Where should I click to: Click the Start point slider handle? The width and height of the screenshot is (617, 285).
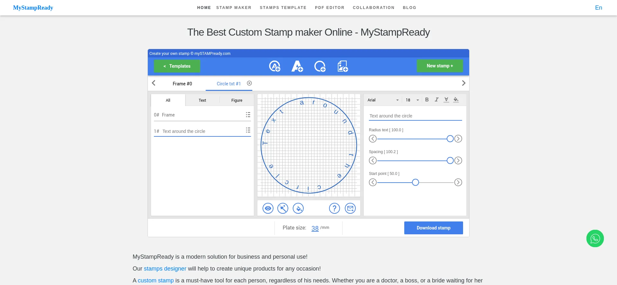point(416,182)
